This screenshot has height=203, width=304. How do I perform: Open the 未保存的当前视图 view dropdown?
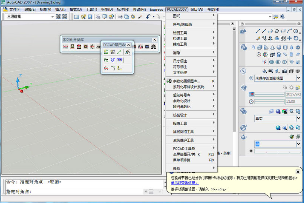point(299,78)
